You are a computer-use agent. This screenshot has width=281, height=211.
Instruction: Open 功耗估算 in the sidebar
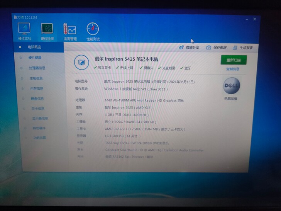tap(40, 138)
